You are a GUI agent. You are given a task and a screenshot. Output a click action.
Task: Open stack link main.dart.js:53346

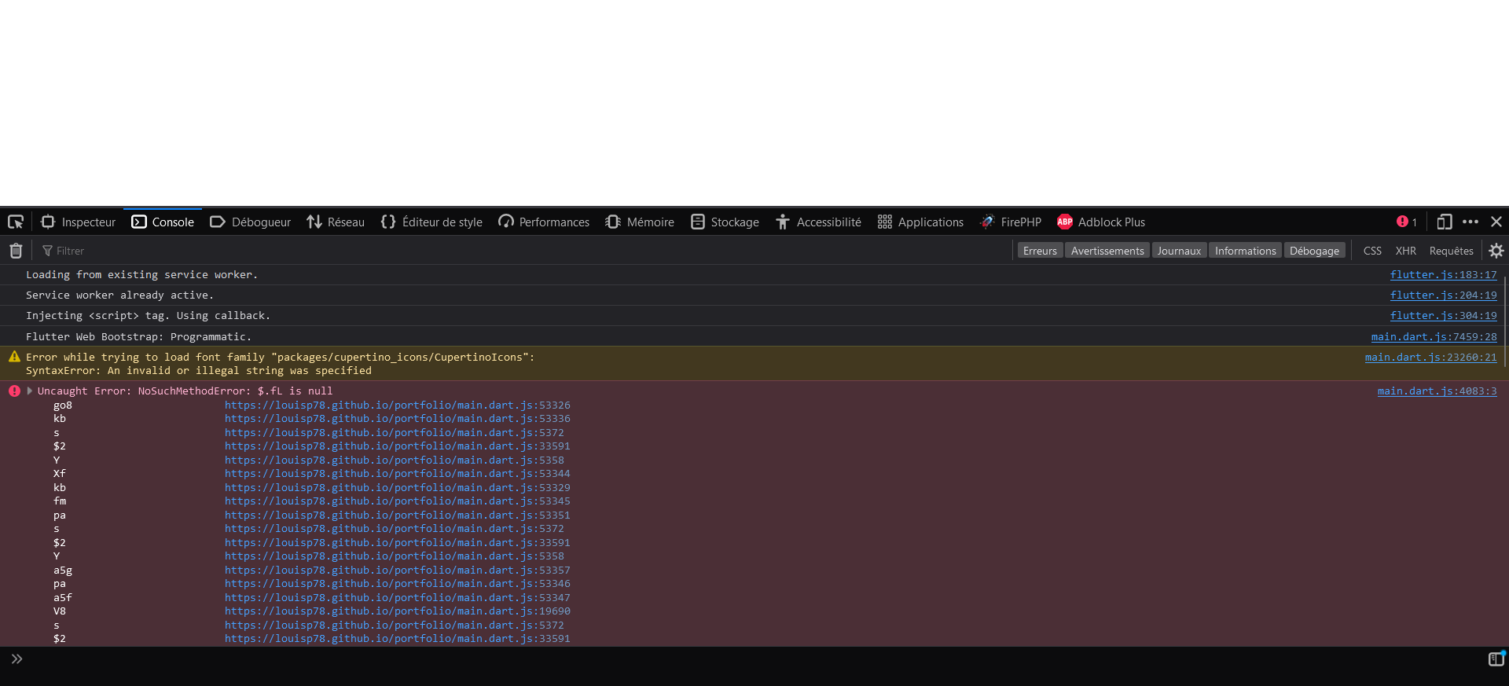[x=398, y=584]
